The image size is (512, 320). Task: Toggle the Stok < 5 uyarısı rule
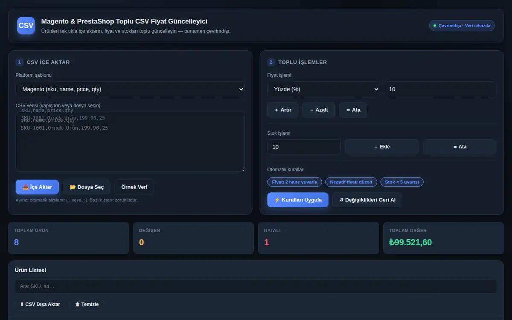(401, 182)
